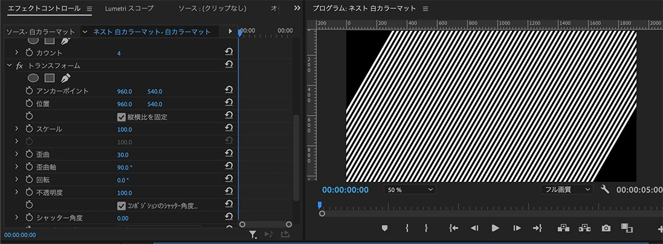Toggle animation stopwatch for 位置
Image resolution: width=663 pixels, height=244 pixels.
tap(29, 104)
